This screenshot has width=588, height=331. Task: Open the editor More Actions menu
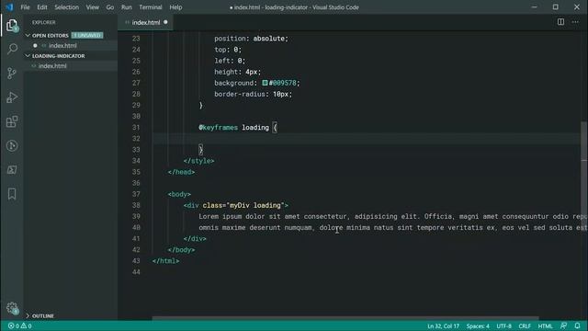pyautogui.click(x=575, y=22)
